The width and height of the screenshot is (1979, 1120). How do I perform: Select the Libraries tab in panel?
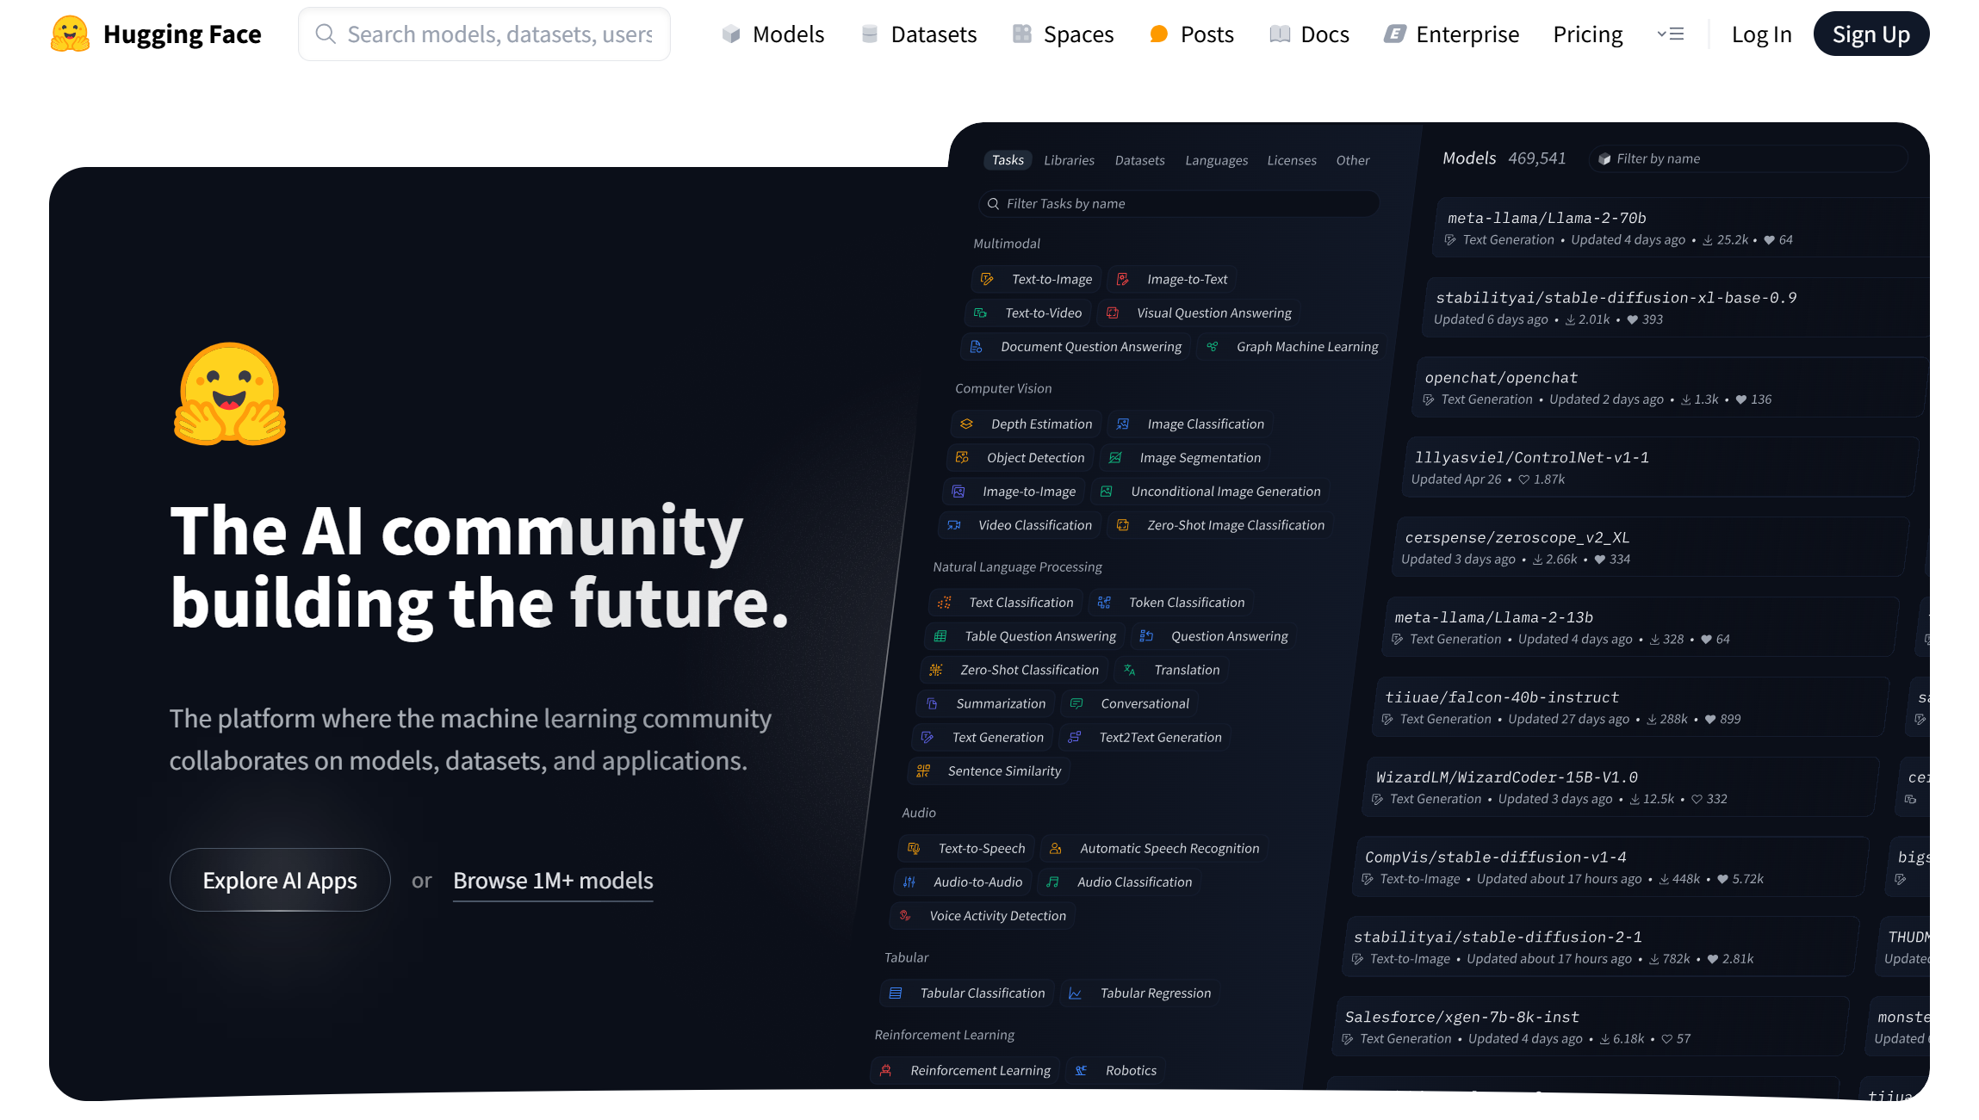(x=1069, y=160)
